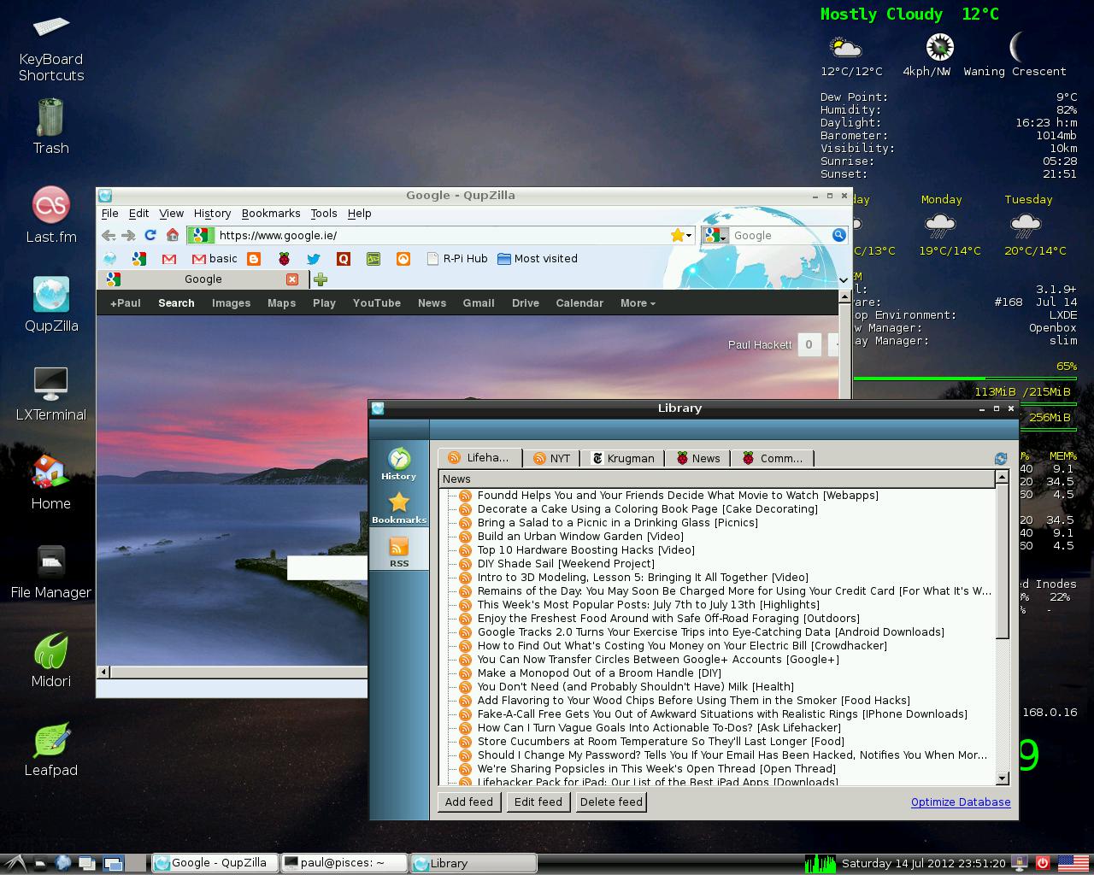The width and height of the screenshot is (1094, 875).
Task: Switch to paul@pisces terminal in taskbar
Action: [x=344, y=863]
